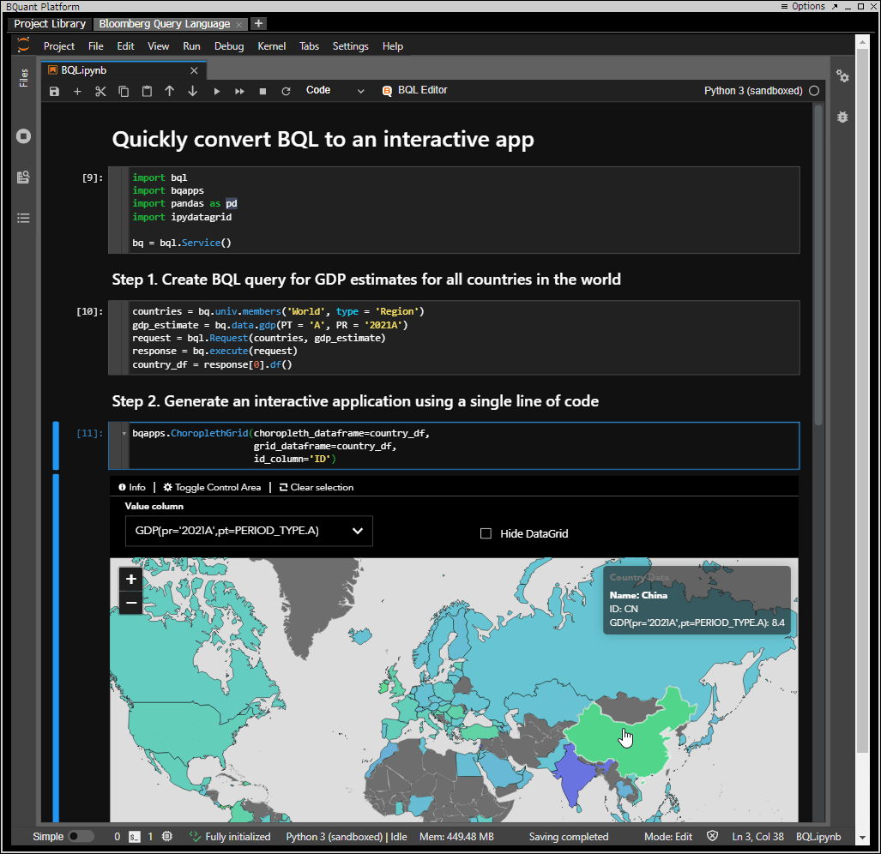Image resolution: width=881 pixels, height=854 pixels.
Task: Click Clear selection above the map
Action: (316, 487)
